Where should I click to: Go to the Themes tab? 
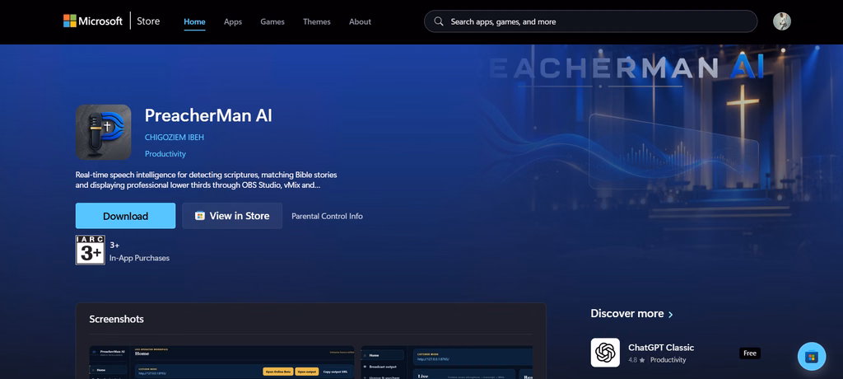pos(317,22)
